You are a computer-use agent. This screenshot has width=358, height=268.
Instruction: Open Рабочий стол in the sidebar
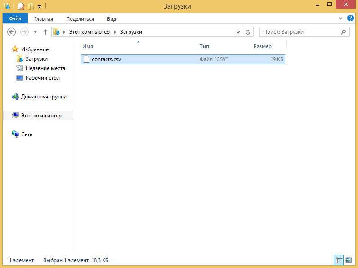pyautogui.click(x=42, y=78)
